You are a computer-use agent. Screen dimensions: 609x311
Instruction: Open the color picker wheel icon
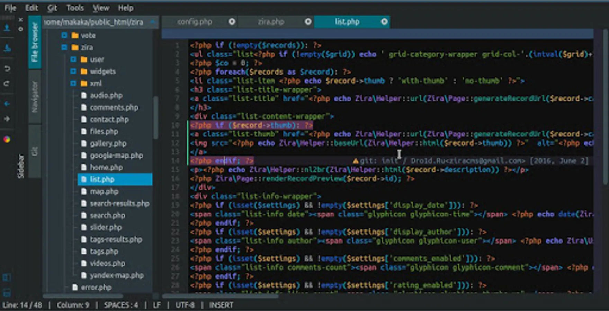pos(7,140)
